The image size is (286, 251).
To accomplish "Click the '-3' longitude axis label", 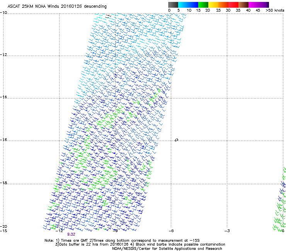I will (227, 231).
